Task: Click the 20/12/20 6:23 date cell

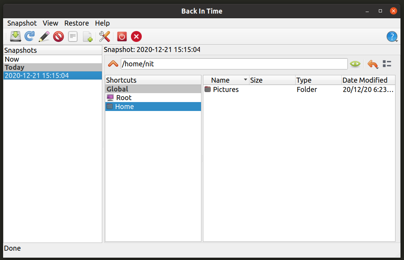Action: [368, 89]
